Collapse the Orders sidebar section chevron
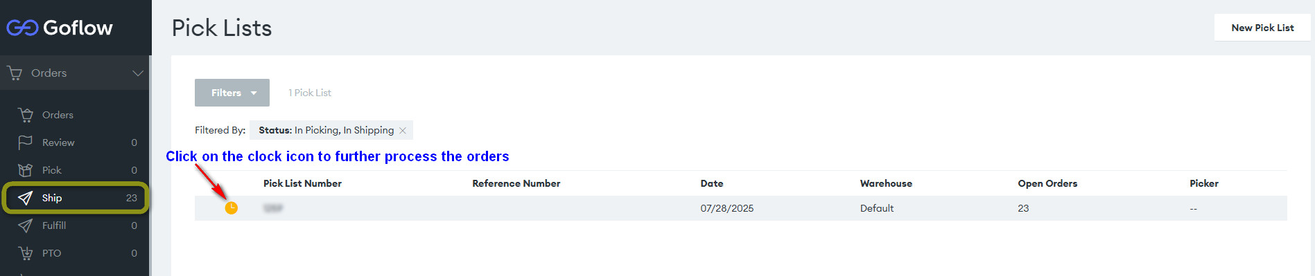The width and height of the screenshot is (1315, 276). 138,73
